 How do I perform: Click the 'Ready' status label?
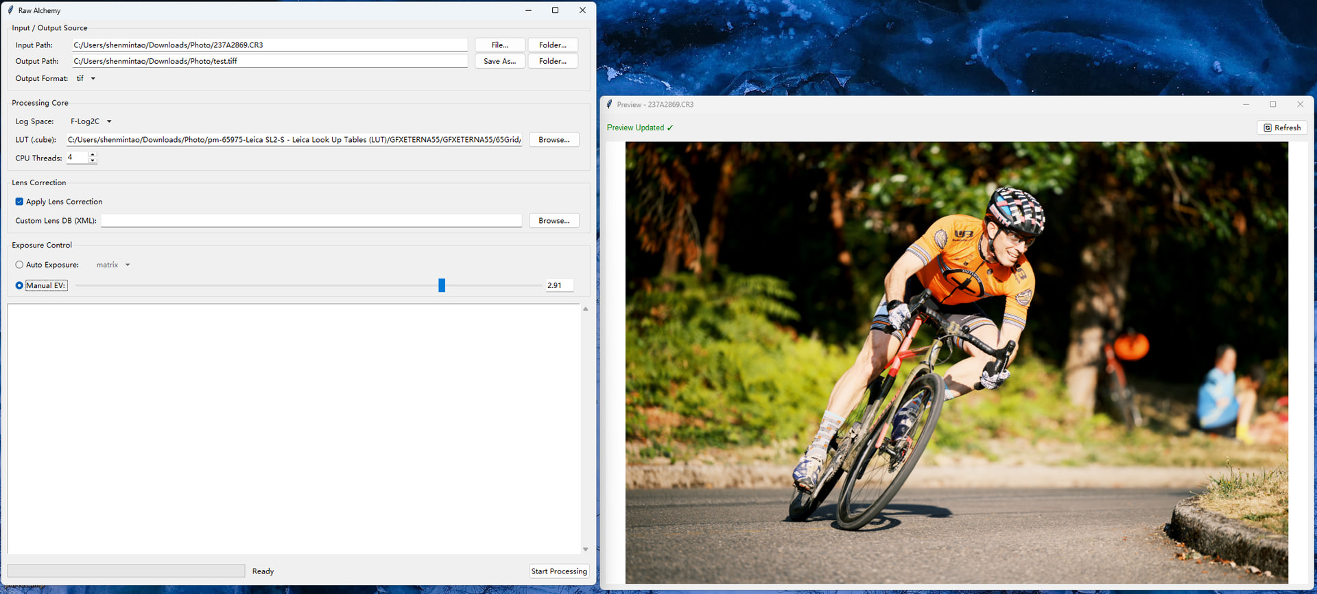click(263, 571)
